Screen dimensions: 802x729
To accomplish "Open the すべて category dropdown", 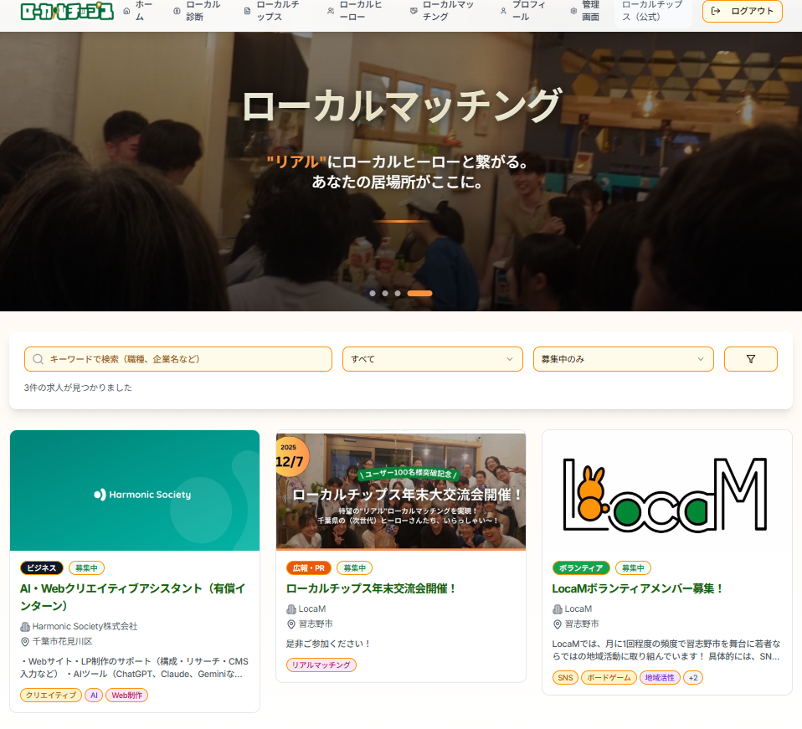I will pyautogui.click(x=432, y=359).
